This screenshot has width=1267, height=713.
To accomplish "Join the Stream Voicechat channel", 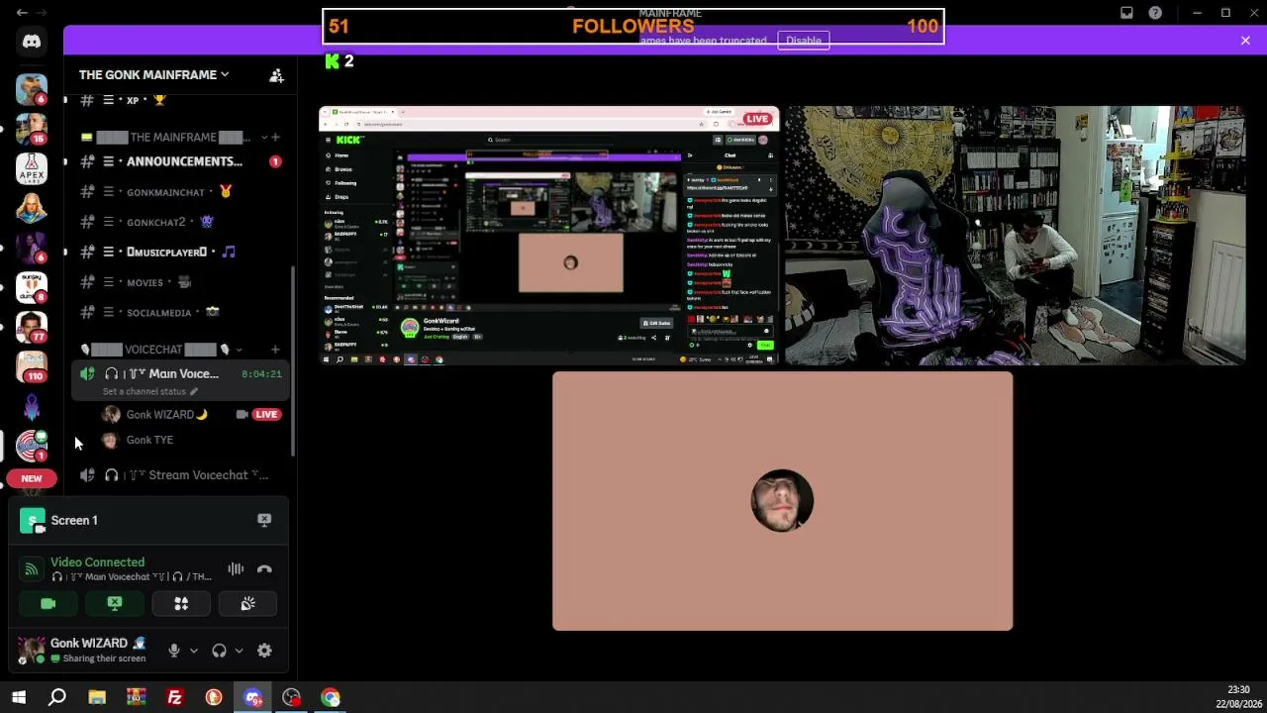I will pos(178,475).
